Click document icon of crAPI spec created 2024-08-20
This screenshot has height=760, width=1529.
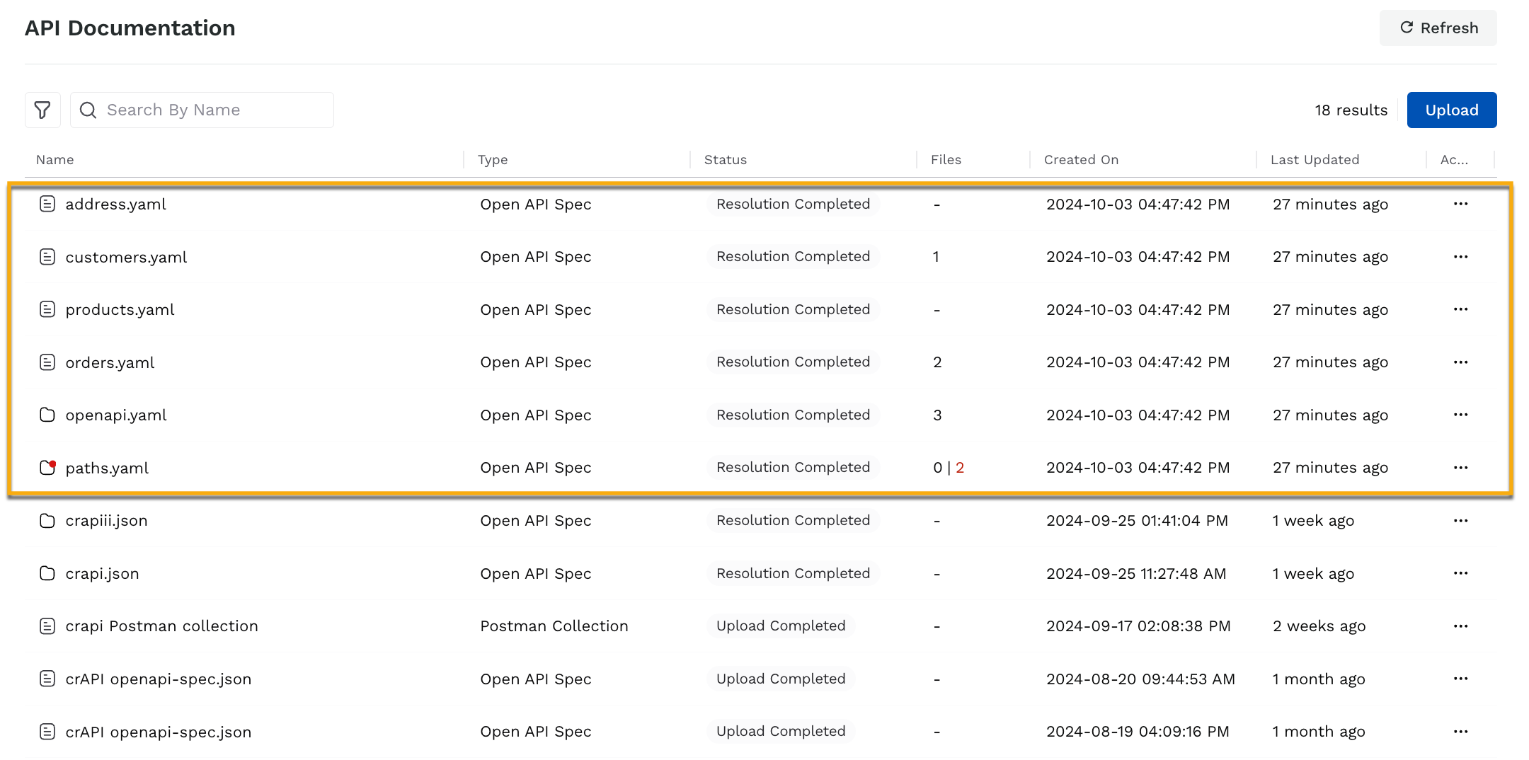point(47,679)
